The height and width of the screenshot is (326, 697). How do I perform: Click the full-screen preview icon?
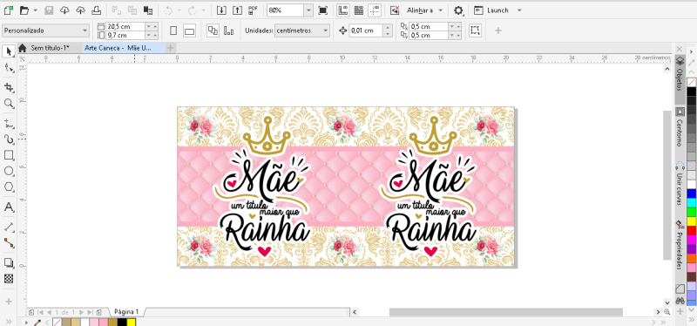pos(323,10)
